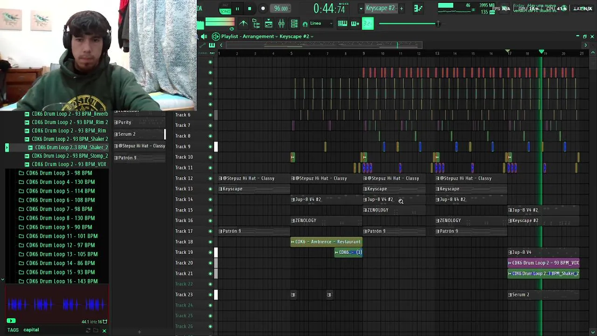
Task: Click timeline bar marker 9
Action: (x=364, y=53)
